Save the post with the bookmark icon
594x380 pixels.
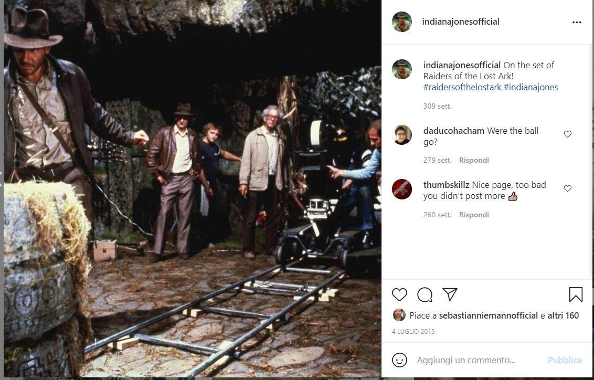pos(576,295)
